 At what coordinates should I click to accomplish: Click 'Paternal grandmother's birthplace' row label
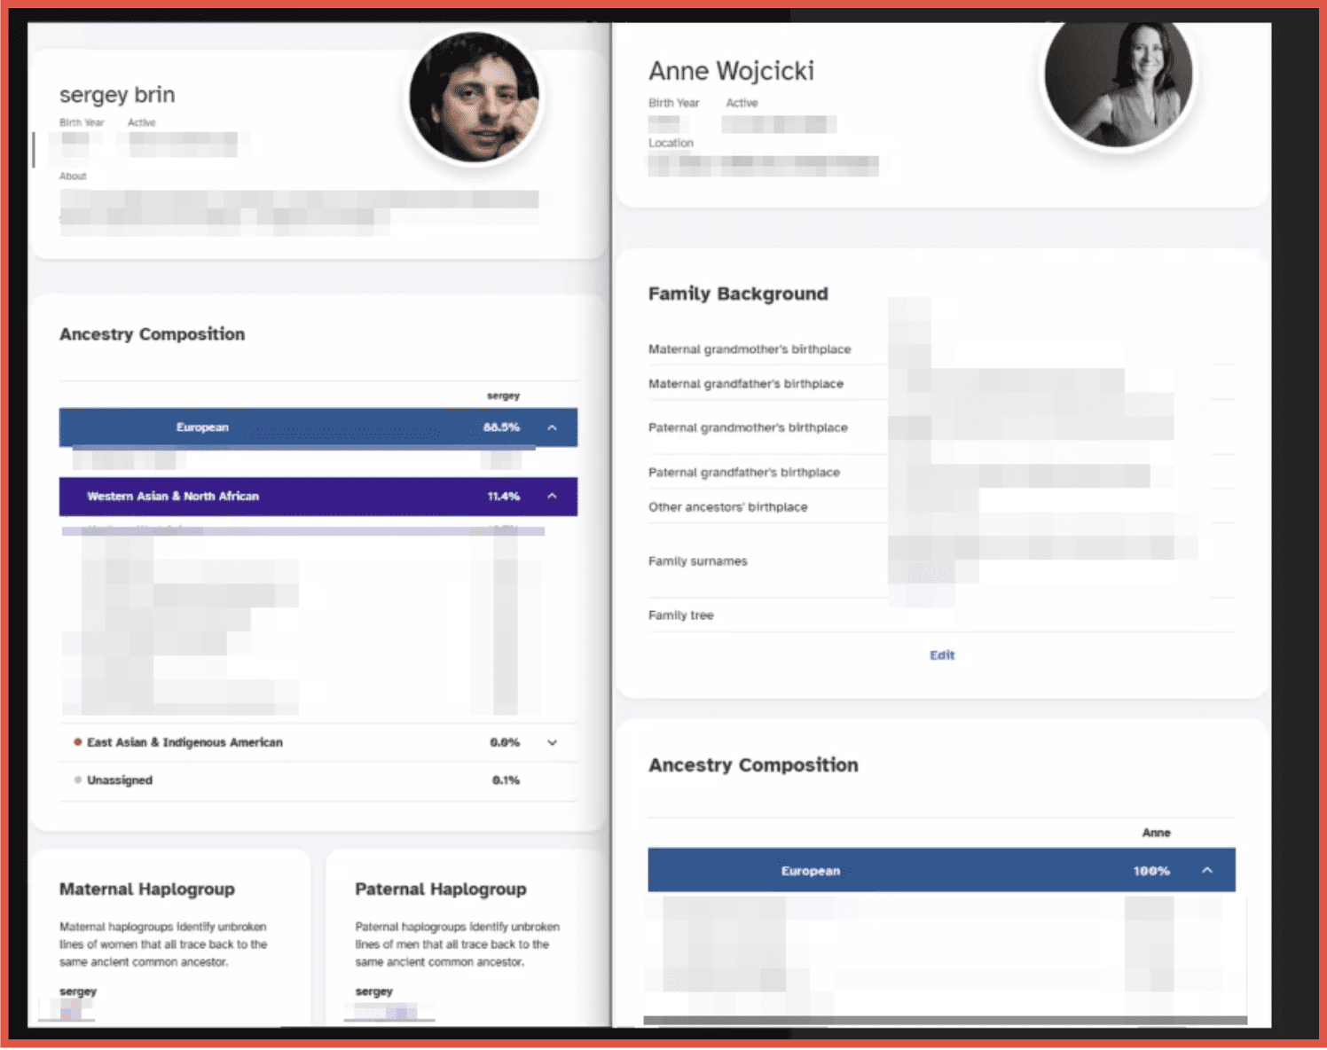[748, 427]
